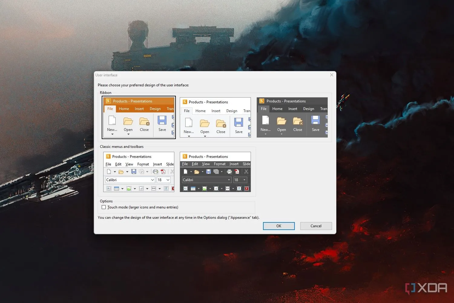Close the User interface dialog with the X
454x303 pixels.
click(331, 75)
